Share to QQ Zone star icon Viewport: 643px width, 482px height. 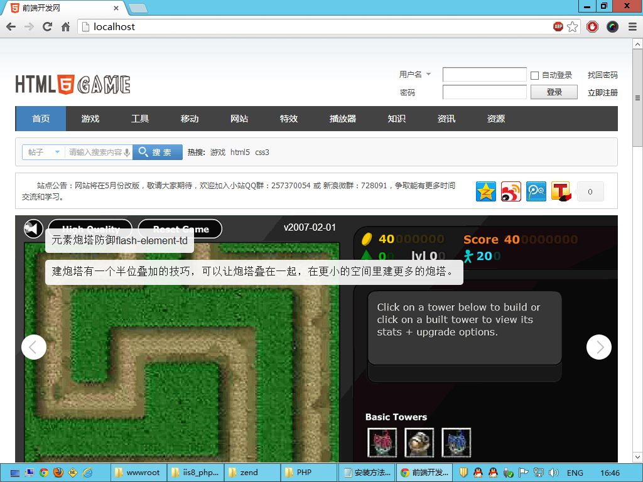click(486, 191)
